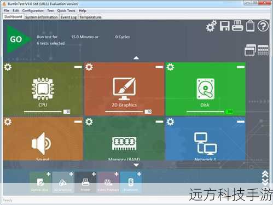This screenshot has height=205, width=273.
Task: Open CPU test settings gear
Action: (x=8, y=67)
